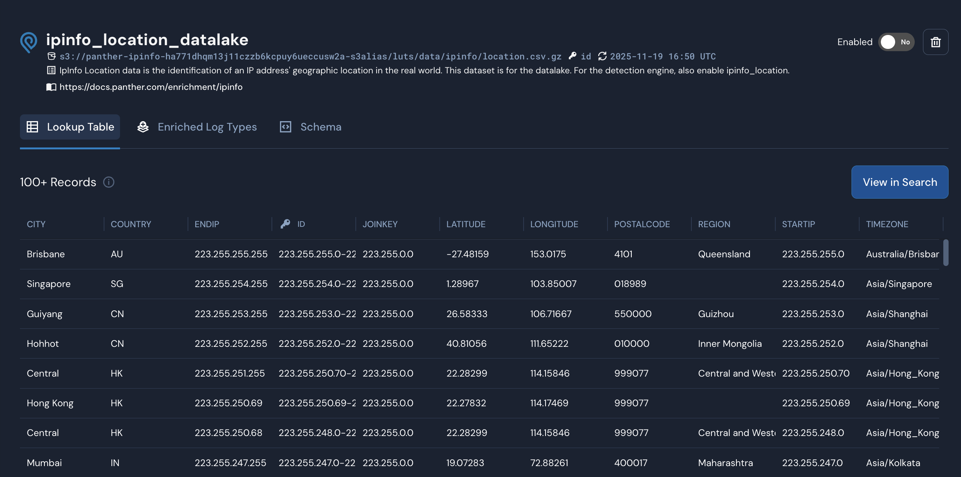
Task: Open the Schema tab
Action: 321,127
